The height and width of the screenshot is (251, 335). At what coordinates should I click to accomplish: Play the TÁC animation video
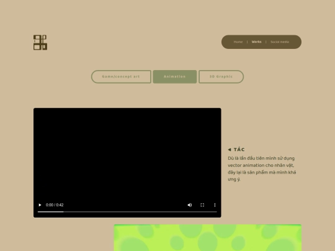click(x=40, y=205)
